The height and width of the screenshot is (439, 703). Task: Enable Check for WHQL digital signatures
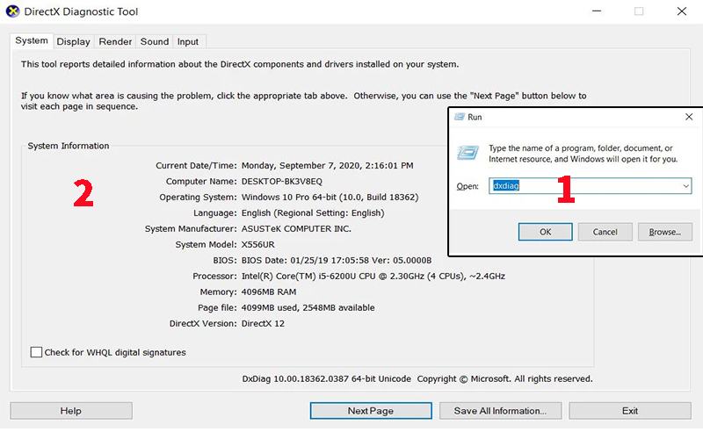click(x=36, y=352)
